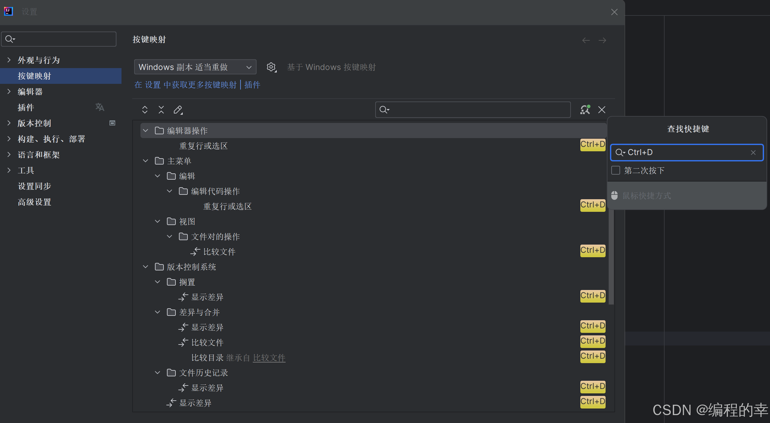770x423 pixels.
Task: Collapse the 主菜单 tree node
Action: click(145, 161)
